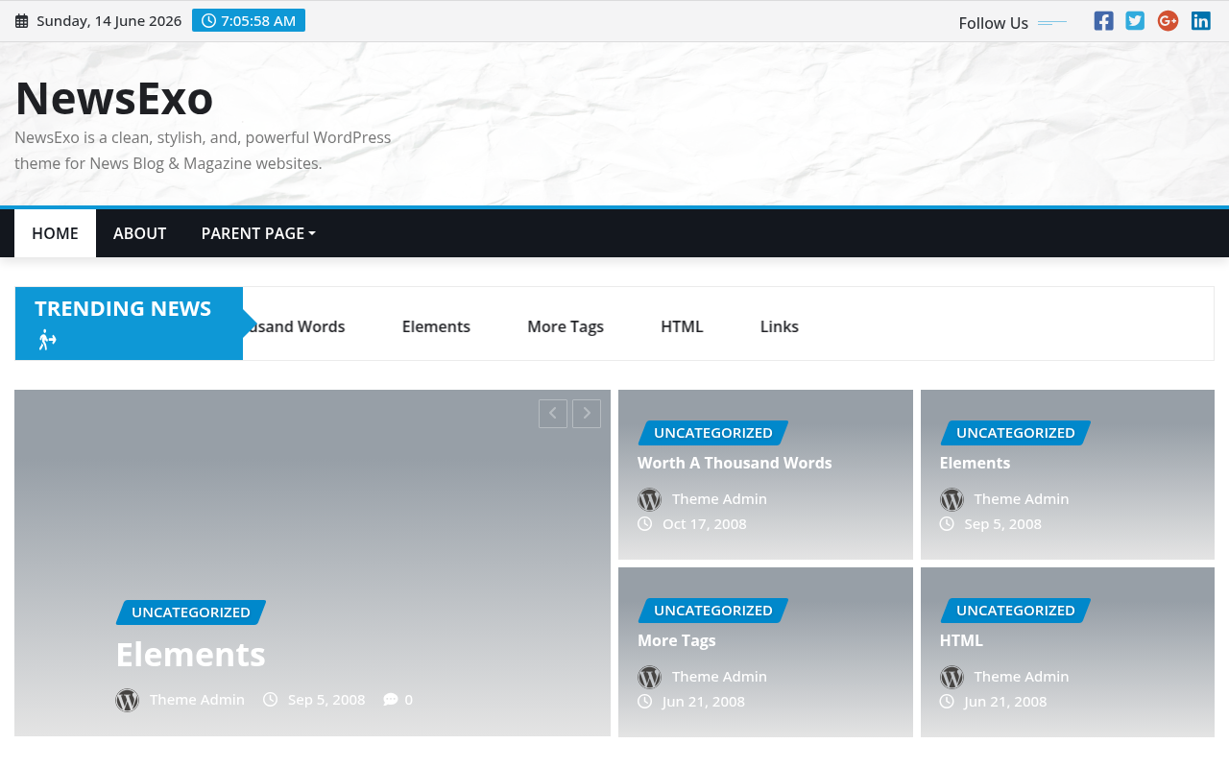Click Theme Admin on Worth A Thousand Words card

(719, 499)
